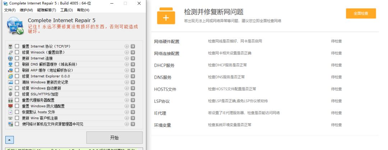This screenshot has height=150, width=388.
Task: Open the 疑难解答(T) menu
Action: [46, 10]
